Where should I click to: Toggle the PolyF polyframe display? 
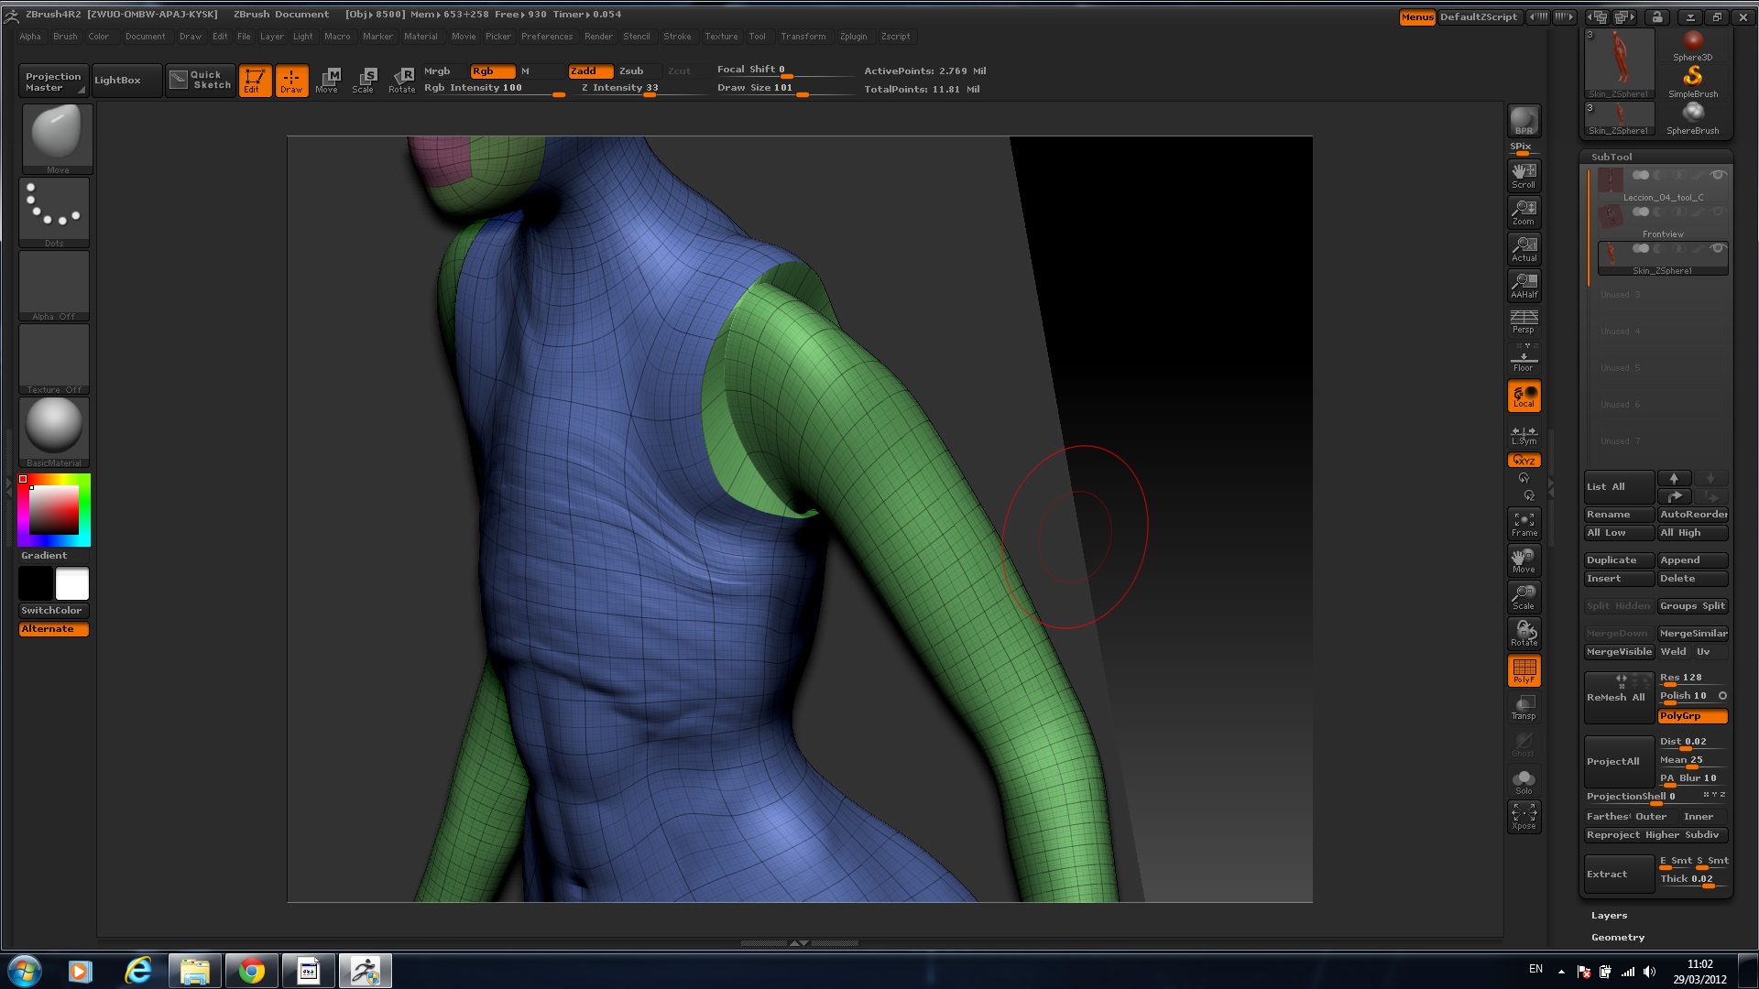1524,670
